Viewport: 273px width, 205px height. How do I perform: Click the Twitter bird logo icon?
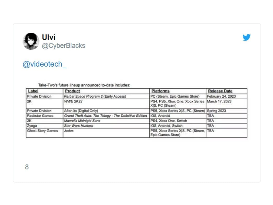246,37
